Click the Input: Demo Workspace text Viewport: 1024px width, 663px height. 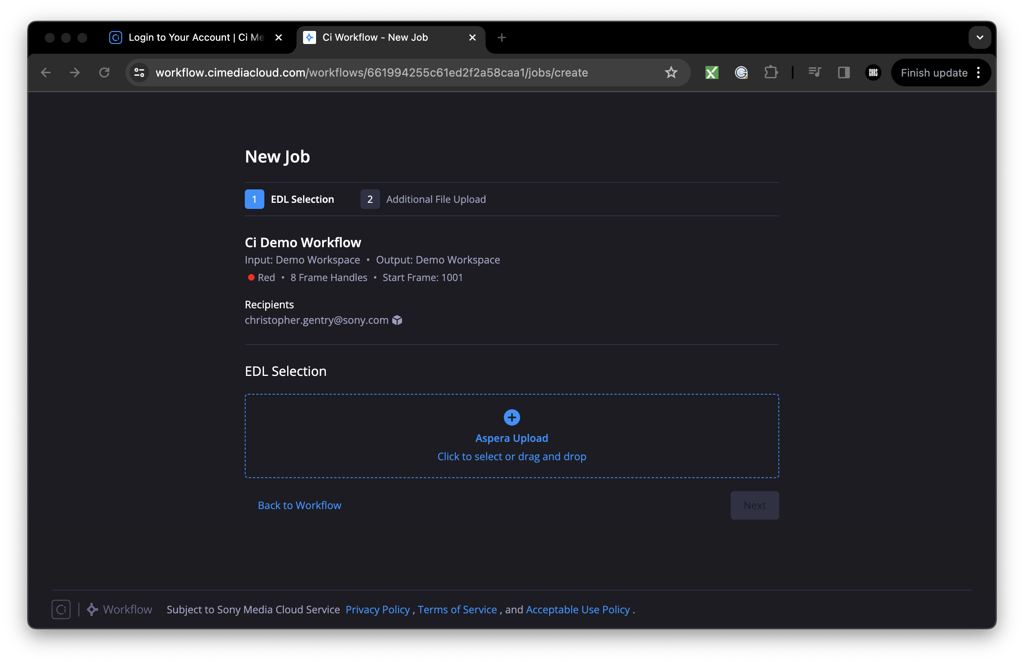[x=302, y=260]
